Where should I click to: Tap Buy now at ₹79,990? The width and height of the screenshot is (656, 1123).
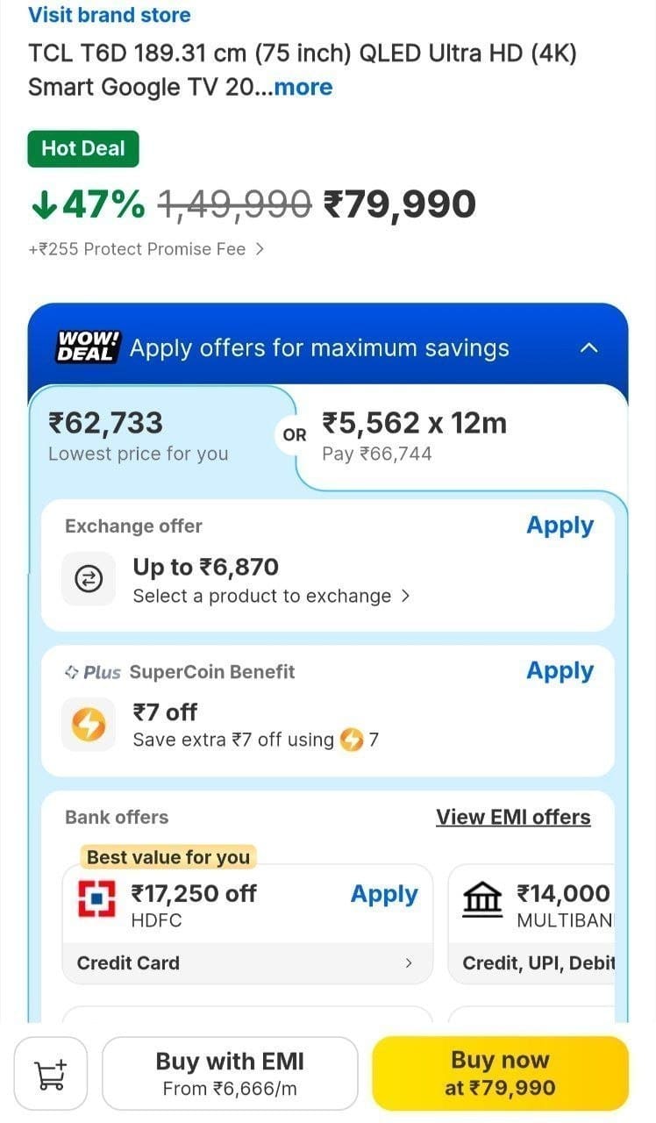pyautogui.click(x=501, y=1074)
